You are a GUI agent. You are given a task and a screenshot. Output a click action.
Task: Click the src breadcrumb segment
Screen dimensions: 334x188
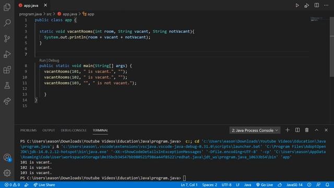point(49,14)
